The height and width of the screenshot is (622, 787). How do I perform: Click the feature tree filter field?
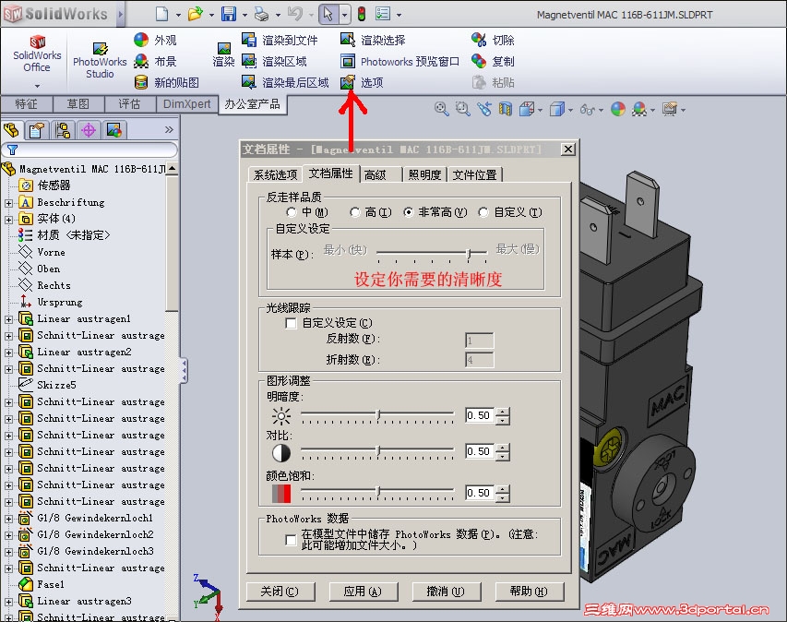[89, 150]
